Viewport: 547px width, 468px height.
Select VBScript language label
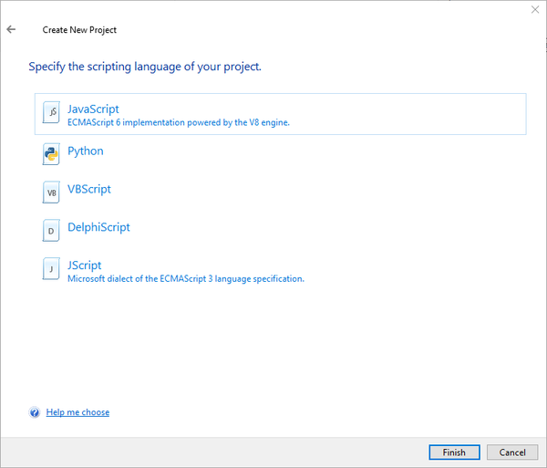[89, 190]
